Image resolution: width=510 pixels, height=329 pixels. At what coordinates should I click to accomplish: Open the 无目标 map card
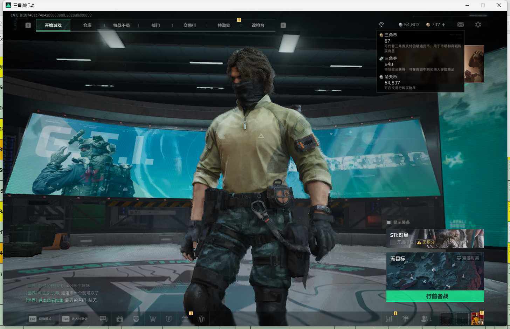[x=435, y=272]
